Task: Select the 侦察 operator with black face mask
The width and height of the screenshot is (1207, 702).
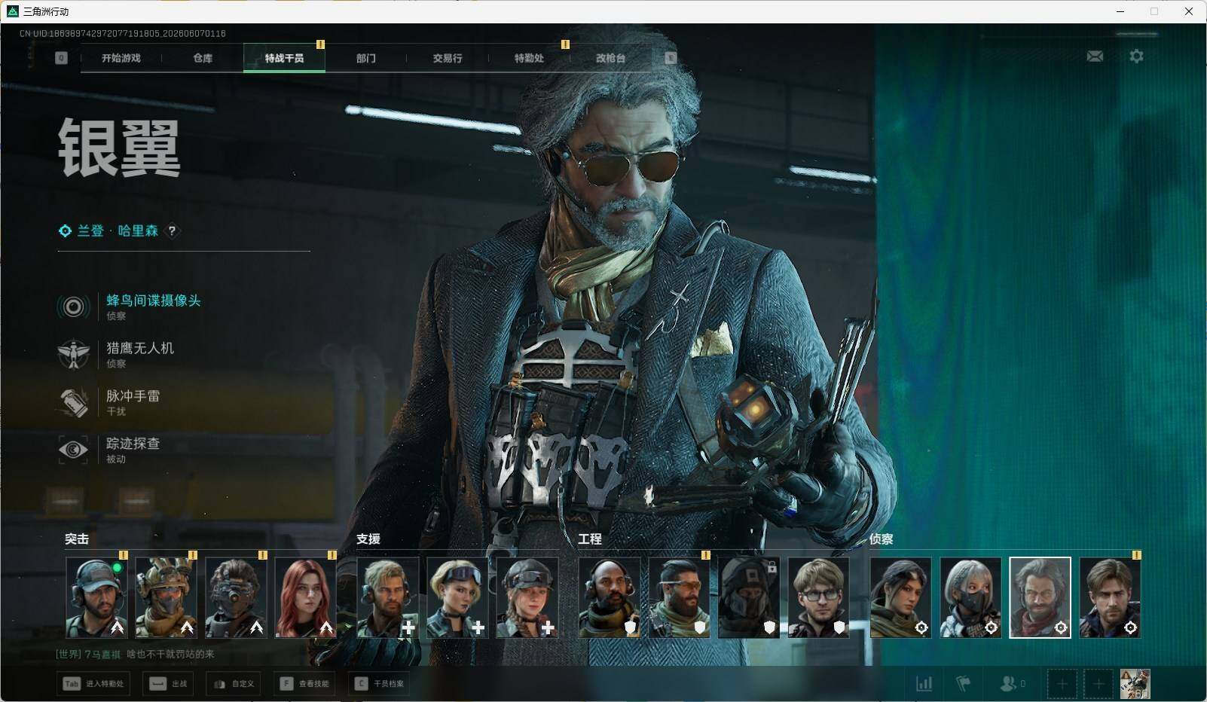Action: (970, 598)
